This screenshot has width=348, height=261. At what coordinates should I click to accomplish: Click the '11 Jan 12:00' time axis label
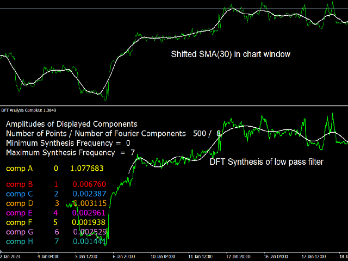[201, 257]
